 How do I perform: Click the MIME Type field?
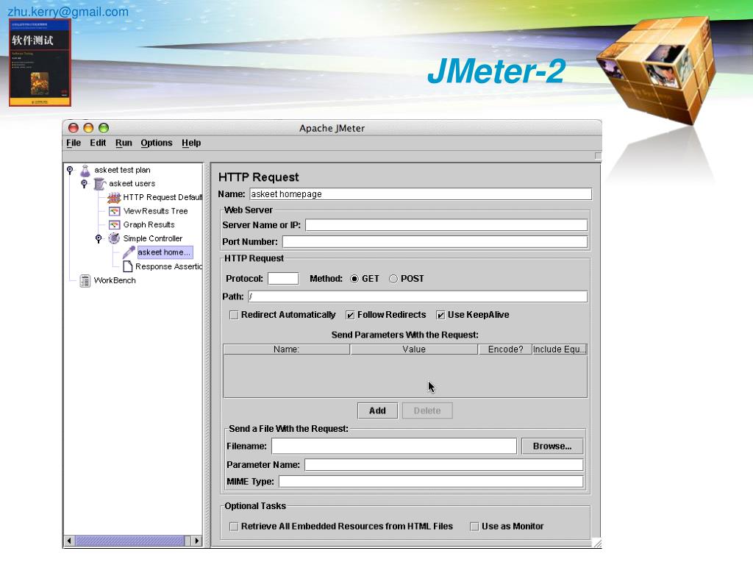point(431,481)
